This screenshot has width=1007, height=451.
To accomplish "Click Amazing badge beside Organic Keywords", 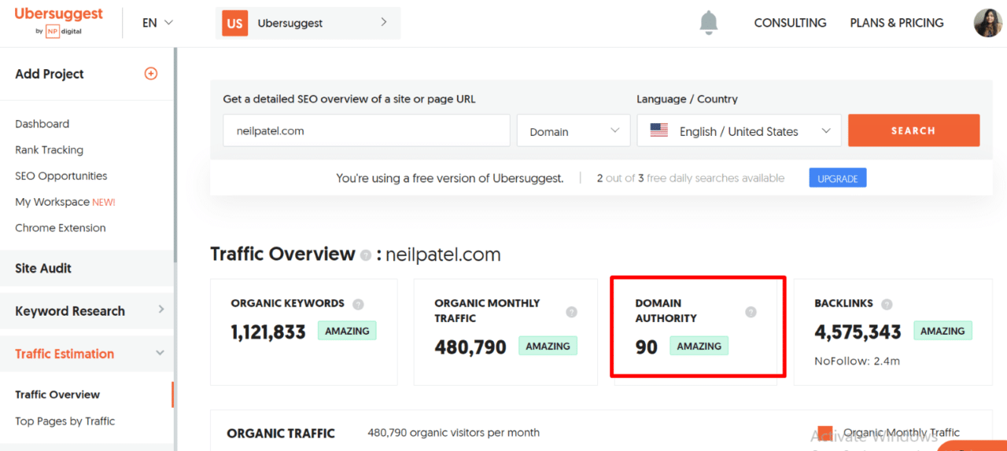I will pyautogui.click(x=347, y=331).
